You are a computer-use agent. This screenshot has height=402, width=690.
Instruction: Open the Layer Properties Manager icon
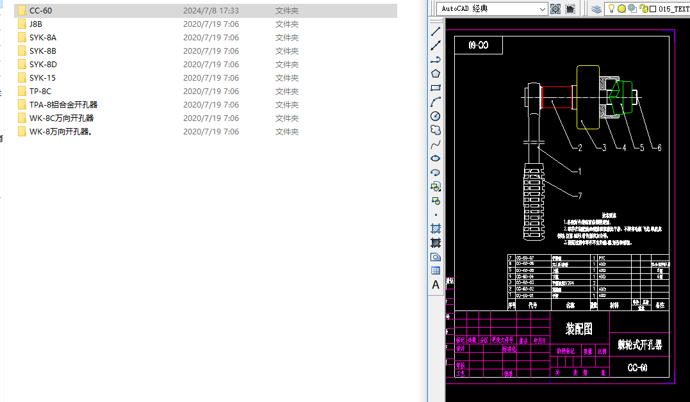tap(596, 9)
